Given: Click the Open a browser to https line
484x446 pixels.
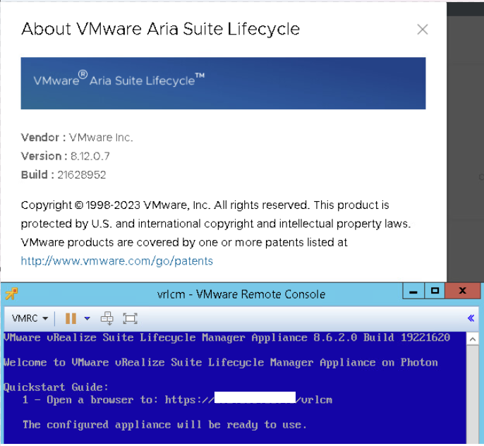Looking at the screenshot, I should 177,400.
